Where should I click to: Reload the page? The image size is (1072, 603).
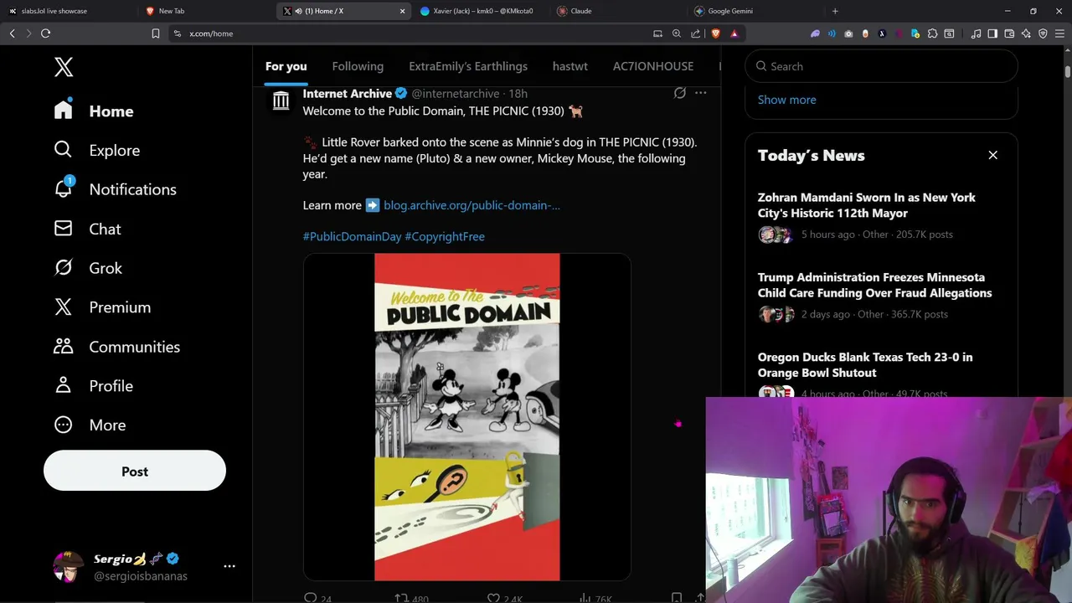46,33
